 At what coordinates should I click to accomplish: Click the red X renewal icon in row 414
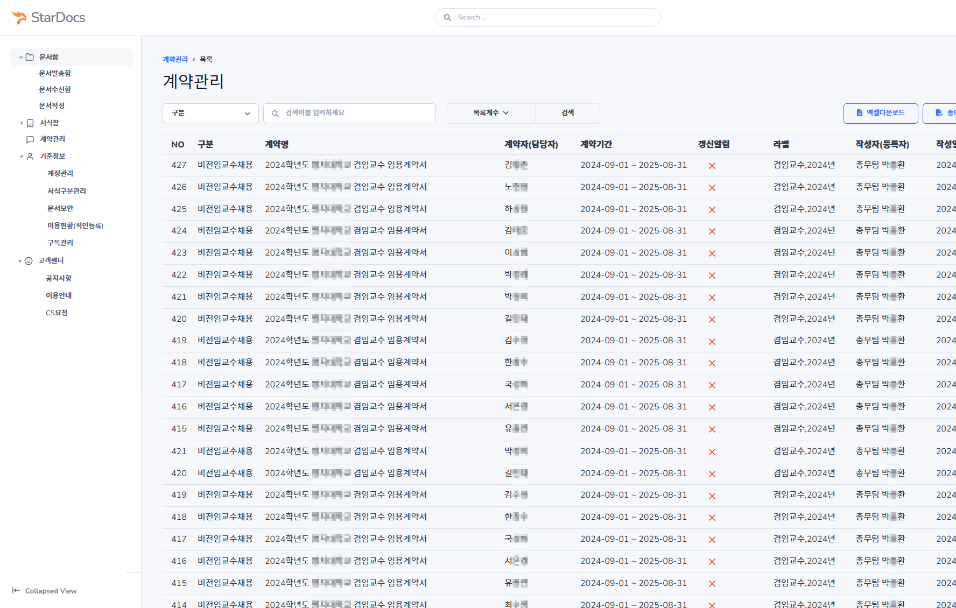712,605
